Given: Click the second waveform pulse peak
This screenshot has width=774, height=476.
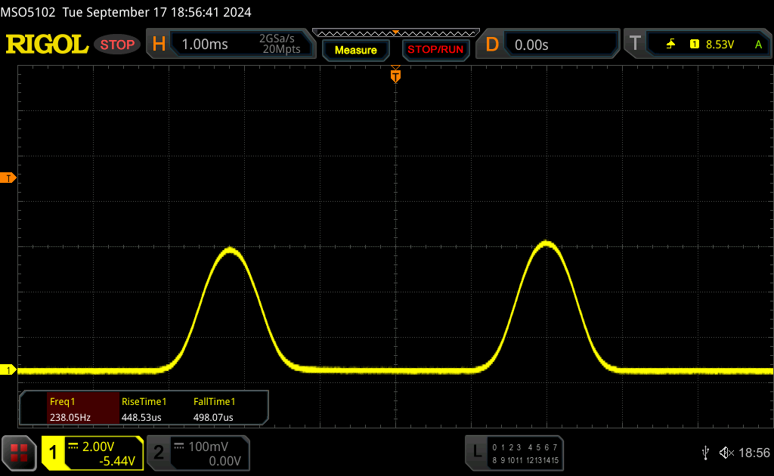Looking at the screenshot, I should [546, 244].
